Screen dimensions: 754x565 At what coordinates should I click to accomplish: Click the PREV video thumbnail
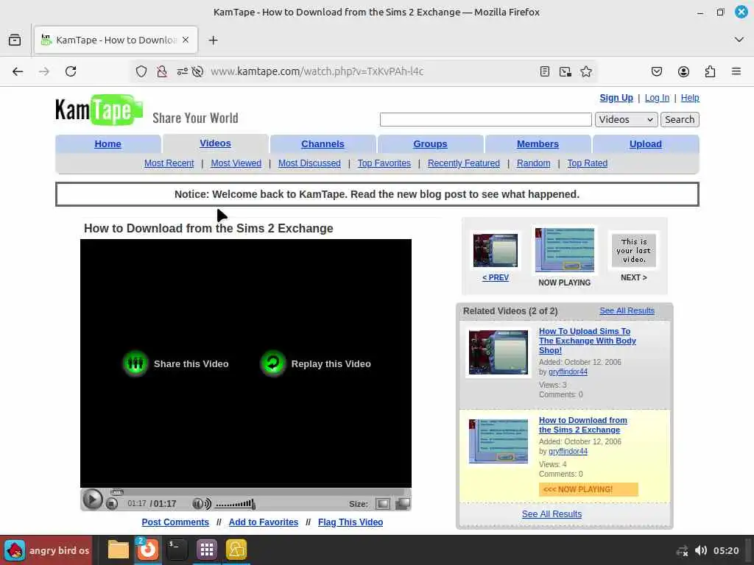[x=496, y=250]
